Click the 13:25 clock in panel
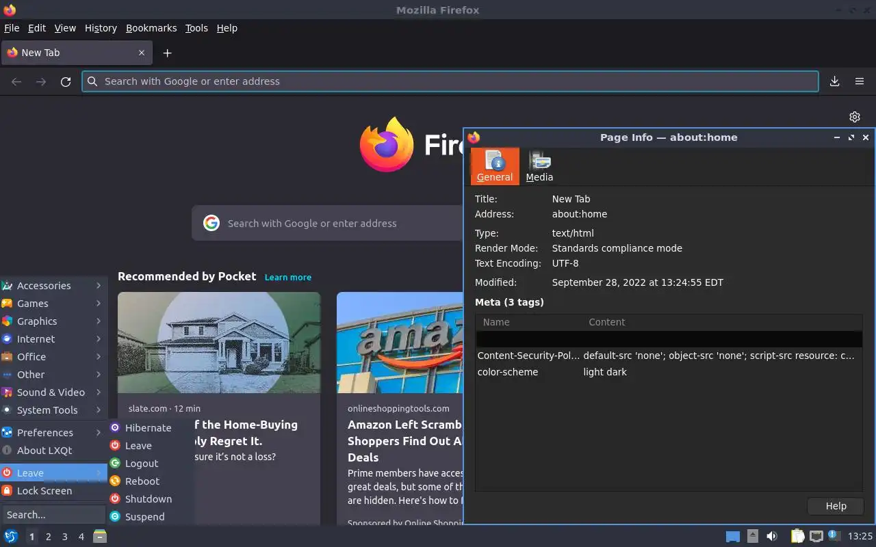Image resolution: width=876 pixels, height=547 pixels. [x=860, y=536]
